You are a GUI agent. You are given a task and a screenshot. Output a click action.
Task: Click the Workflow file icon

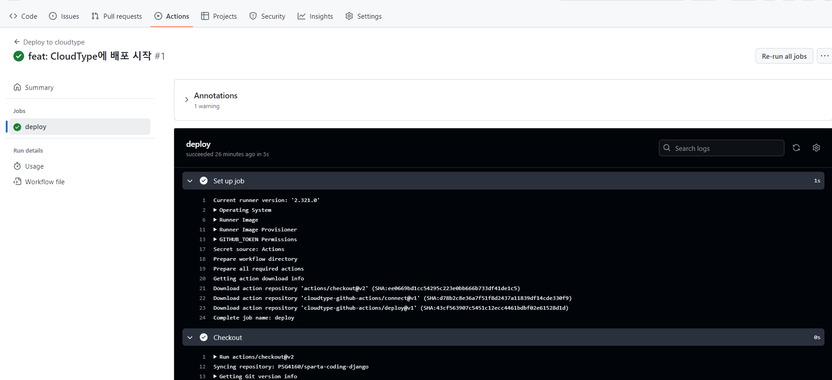[17, 182]
